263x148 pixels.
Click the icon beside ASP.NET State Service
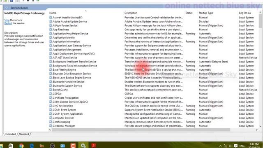tap(51, 58)
